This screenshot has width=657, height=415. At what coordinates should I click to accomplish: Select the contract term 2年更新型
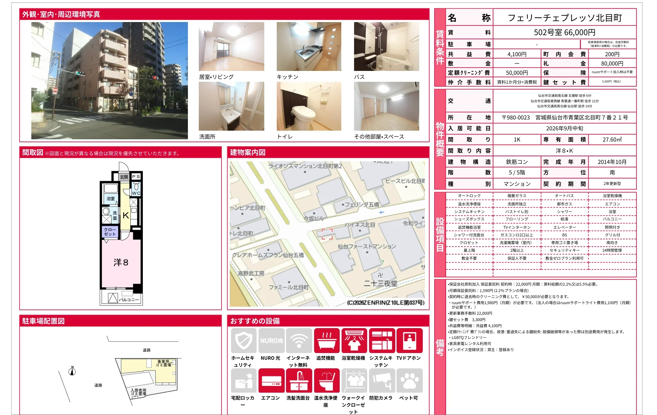612,184
